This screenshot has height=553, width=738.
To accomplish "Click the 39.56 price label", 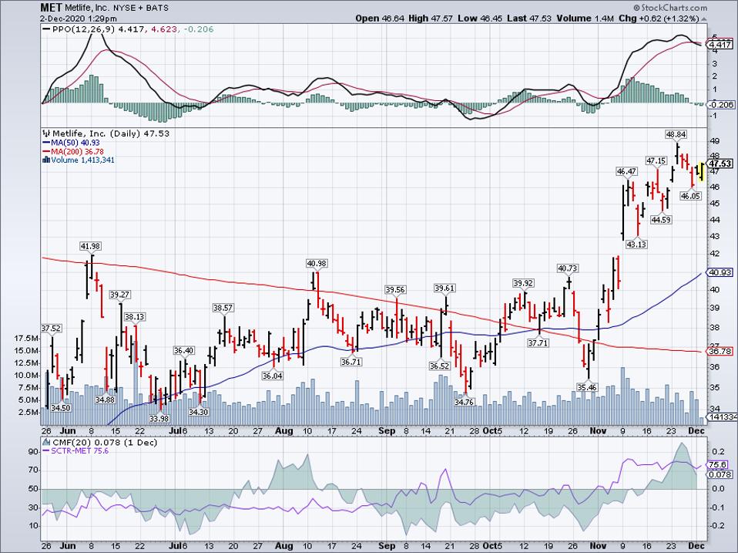I will click(395, 290).
